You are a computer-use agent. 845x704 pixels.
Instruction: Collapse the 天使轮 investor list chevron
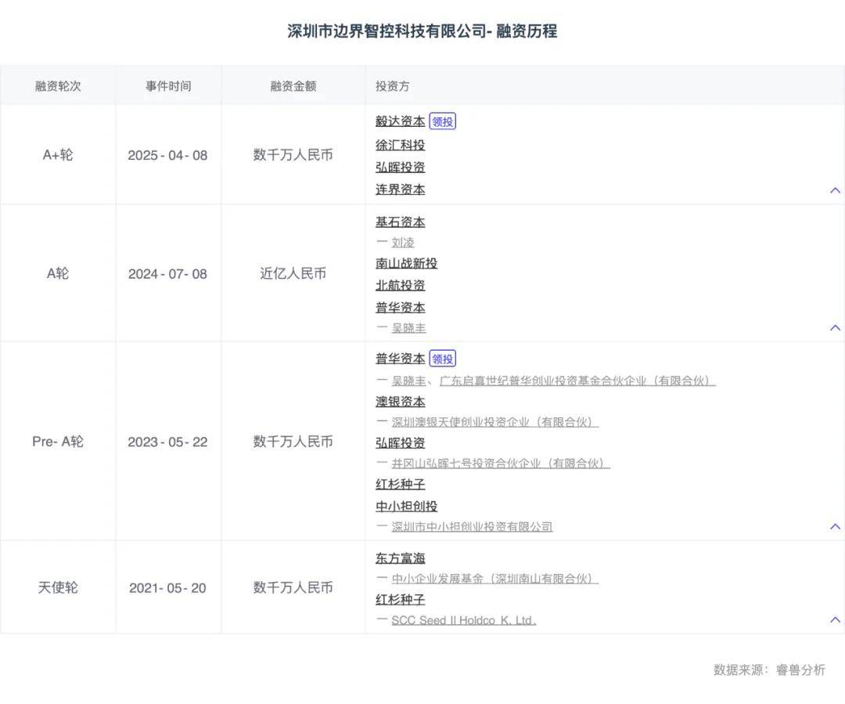[835, 620]
